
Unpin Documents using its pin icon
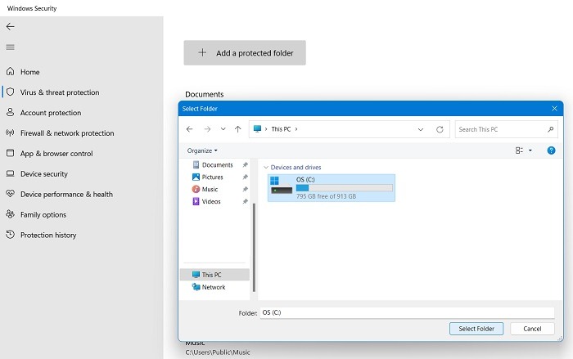tap(246, 164)
